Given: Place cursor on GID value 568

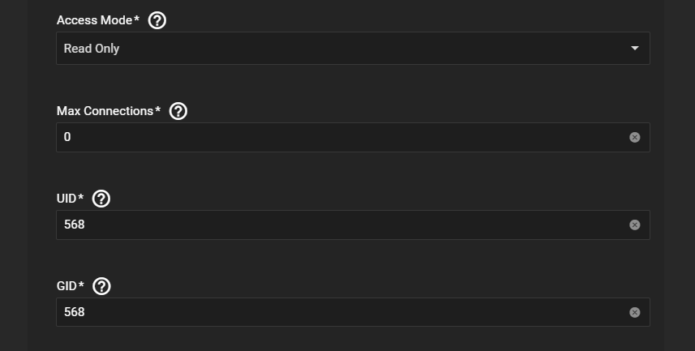Looking at the screenshot, I should pos(74,313).
